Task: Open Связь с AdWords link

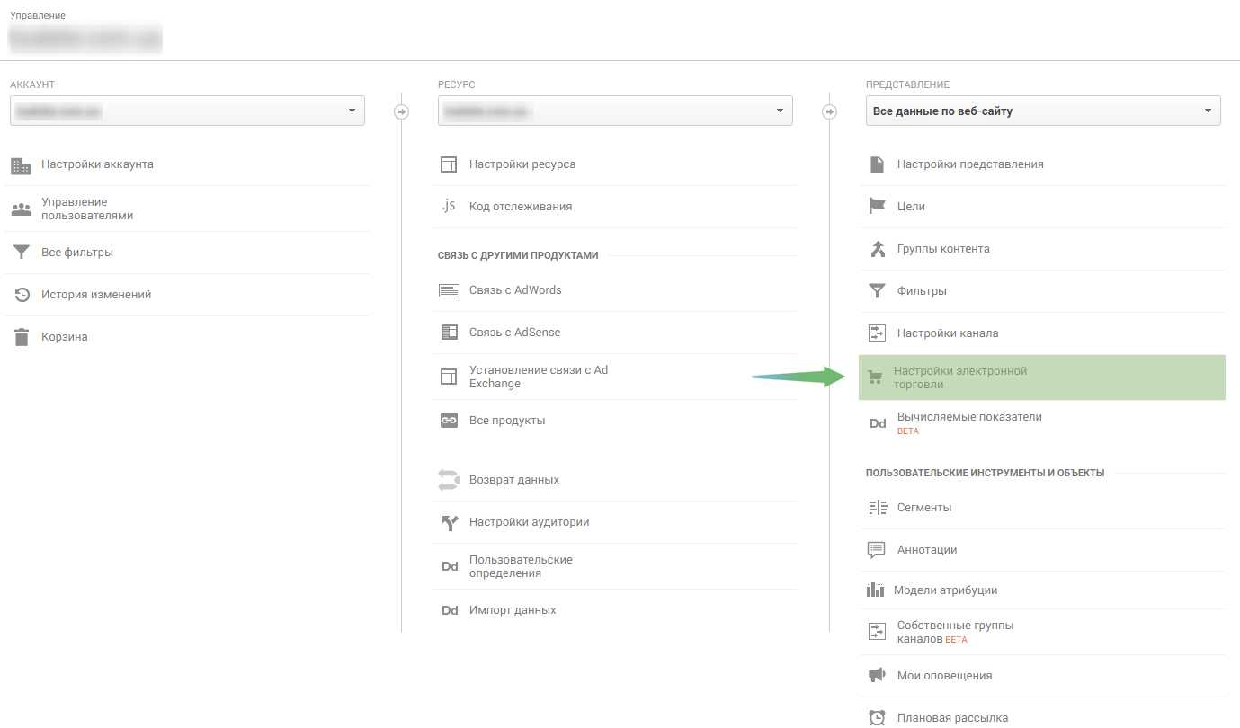Action: (514, 290)
